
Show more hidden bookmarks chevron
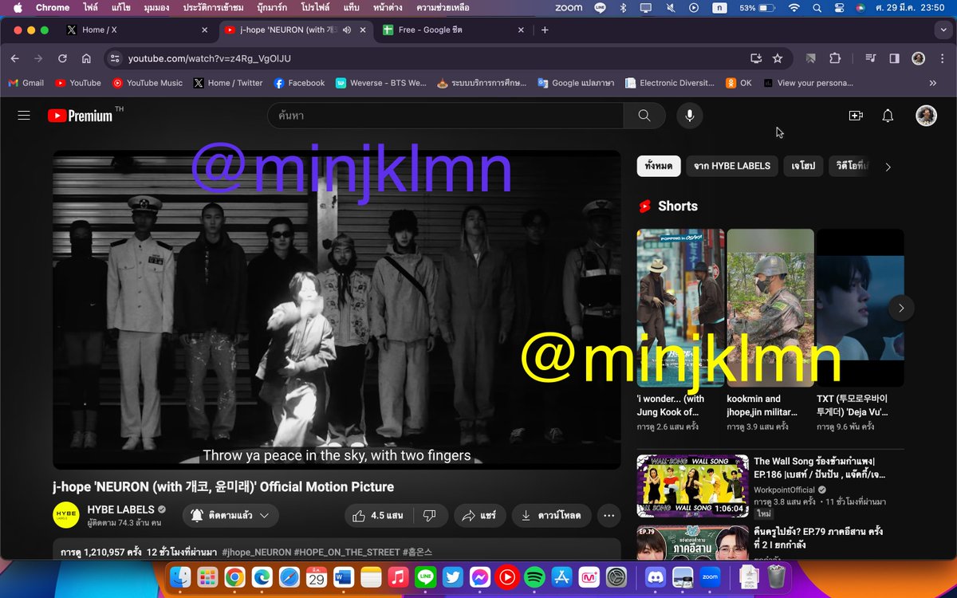tap(933, 83)
